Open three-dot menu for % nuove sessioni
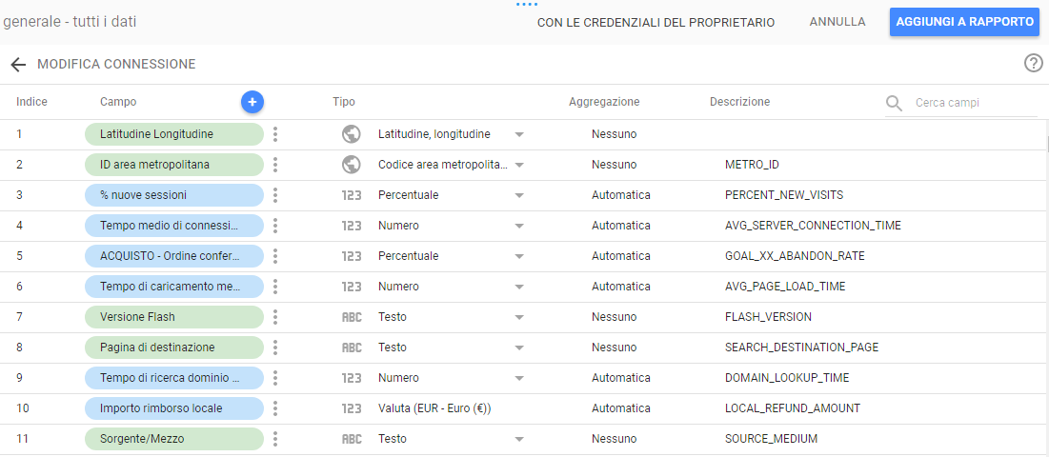This screenshot has height=457, width=1049. coord(274,195)
